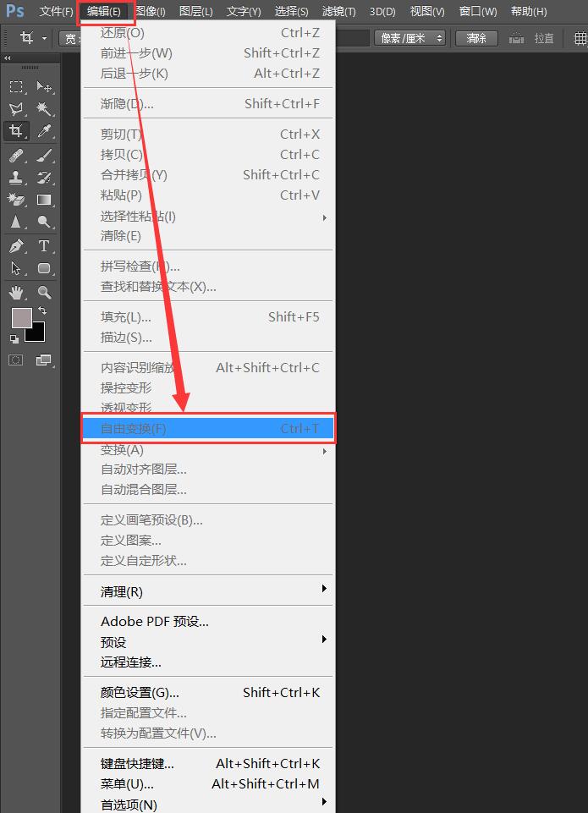Select the Hand tool
Viewport: 588px width, 813px height.
pos(16,293)
